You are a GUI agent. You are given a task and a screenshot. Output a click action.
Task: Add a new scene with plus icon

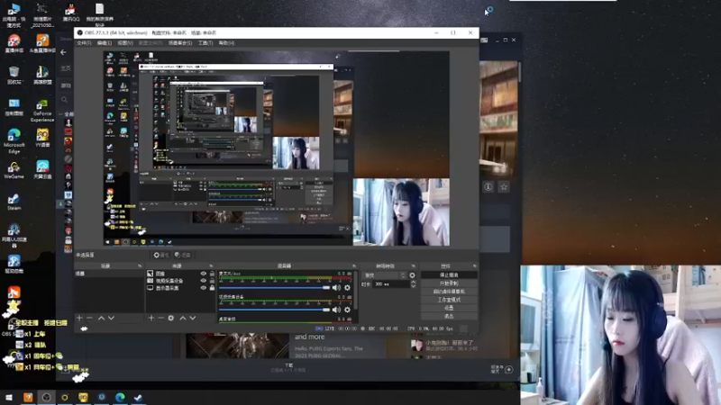[79, 318]
